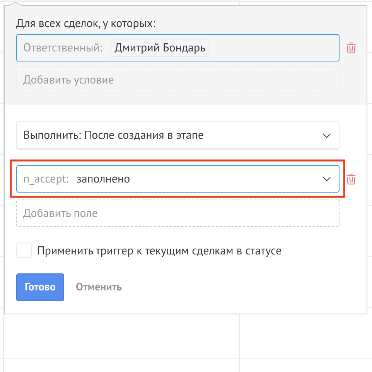Delete the Ответственный condition with trash icon

coord(351,48)
